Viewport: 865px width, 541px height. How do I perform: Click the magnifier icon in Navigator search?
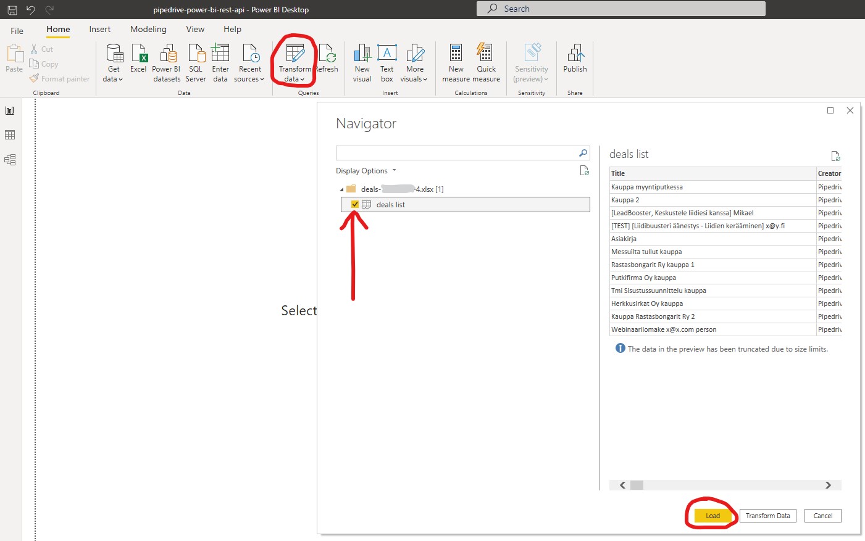point(583,153)
